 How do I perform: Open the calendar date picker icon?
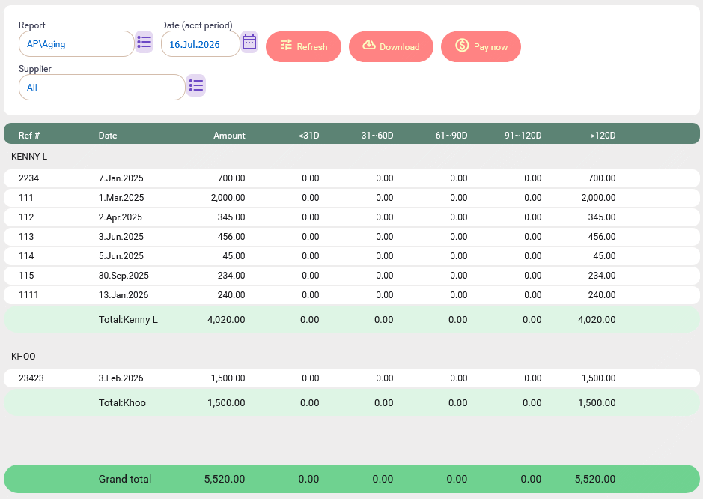[249, 43]
